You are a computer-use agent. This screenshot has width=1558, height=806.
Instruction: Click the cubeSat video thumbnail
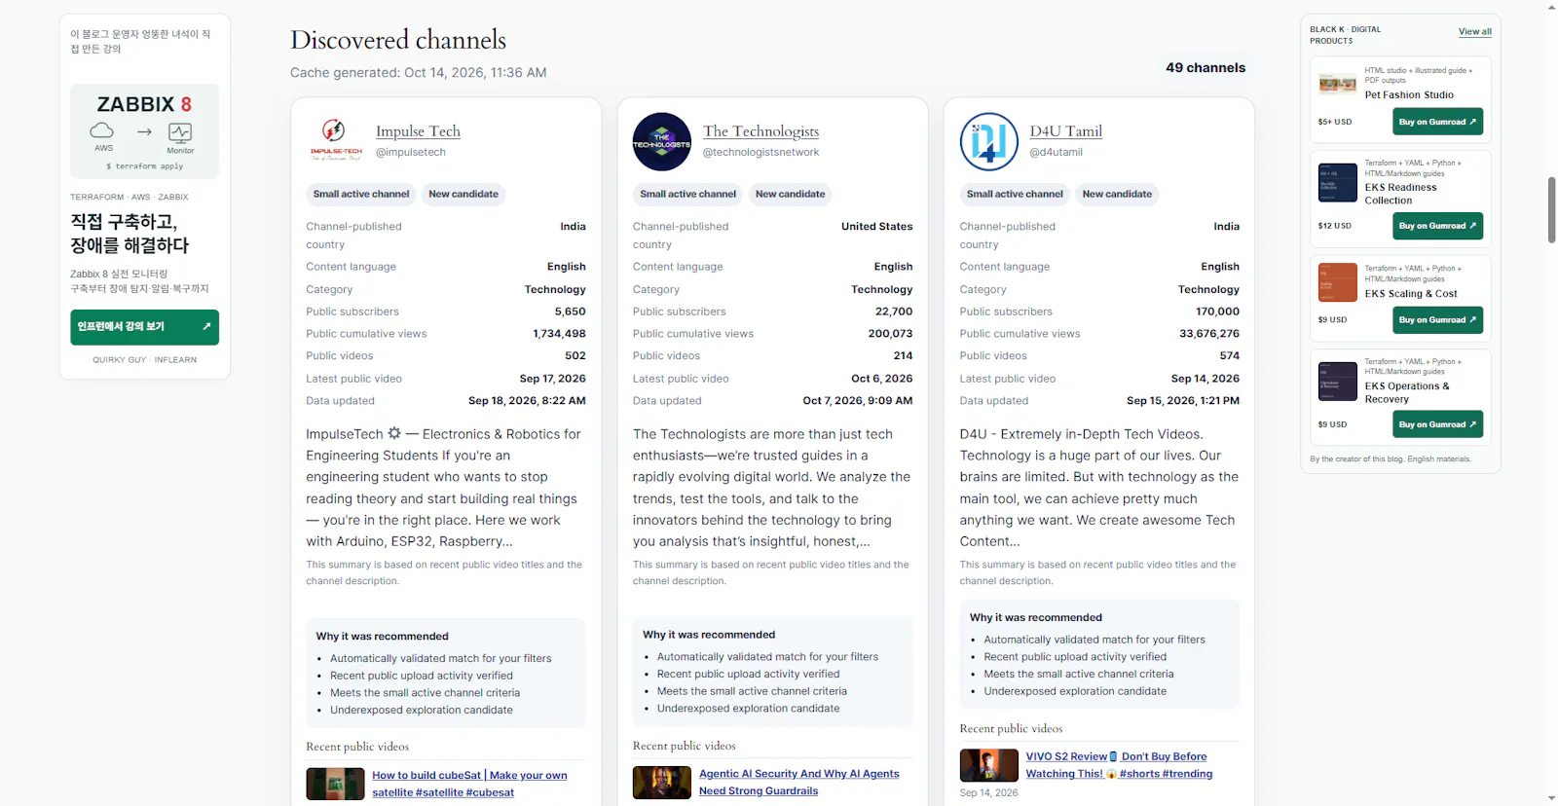335,784
